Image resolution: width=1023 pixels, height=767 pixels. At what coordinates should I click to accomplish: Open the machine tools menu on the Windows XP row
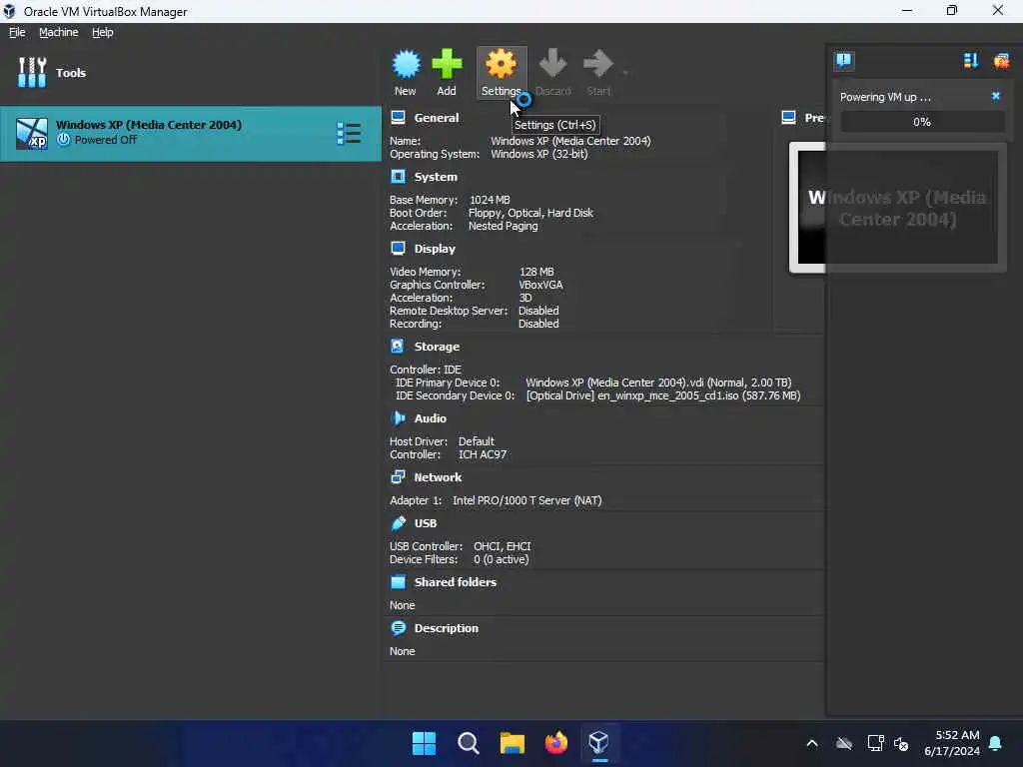coord(349,133)
